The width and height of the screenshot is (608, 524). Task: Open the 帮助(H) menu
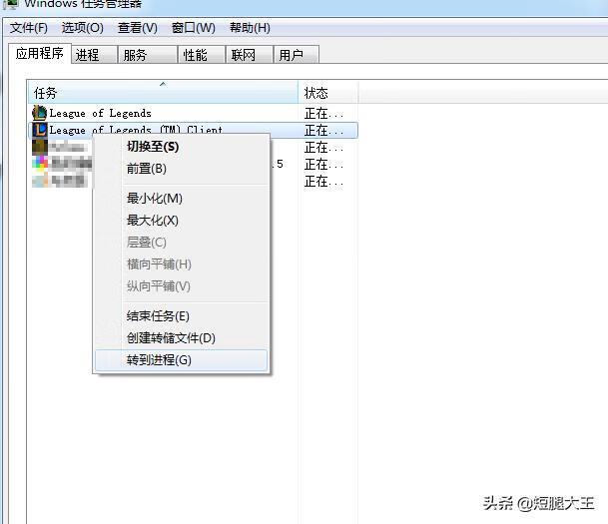click(x=250, y=28)
